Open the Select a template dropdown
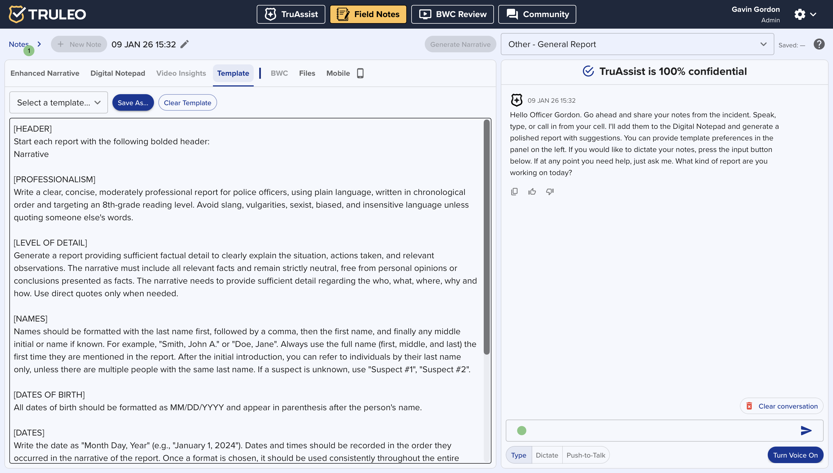This screenshot has width=833, height=473. click(x=58, y=103)
